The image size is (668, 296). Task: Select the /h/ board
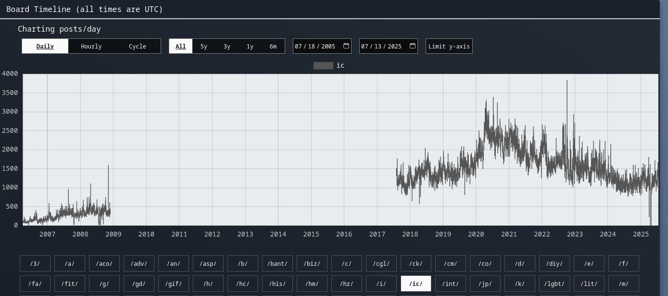point(208,284)
